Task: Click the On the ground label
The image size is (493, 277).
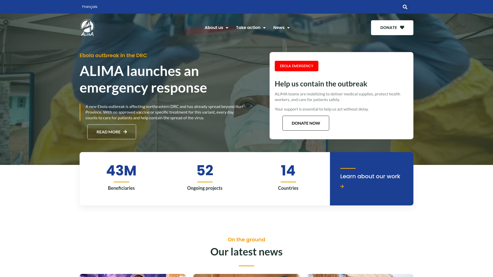Action: point(246,240)
